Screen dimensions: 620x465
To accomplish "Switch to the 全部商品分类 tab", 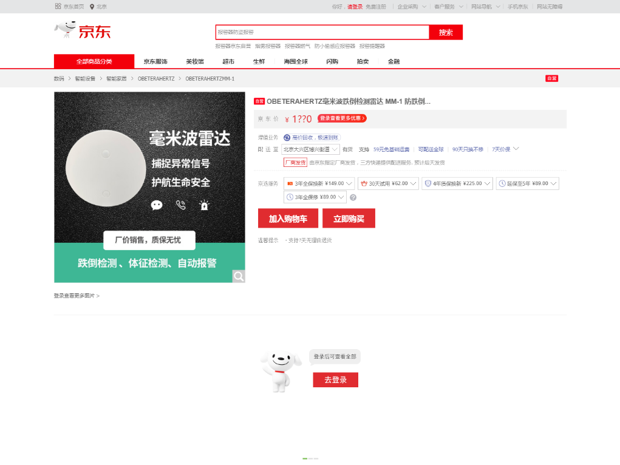I will (94, 61).
